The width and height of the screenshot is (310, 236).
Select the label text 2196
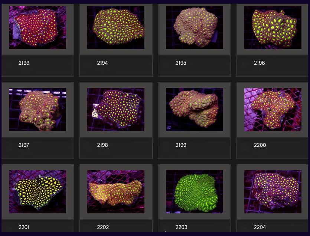[x=259, y=63]
